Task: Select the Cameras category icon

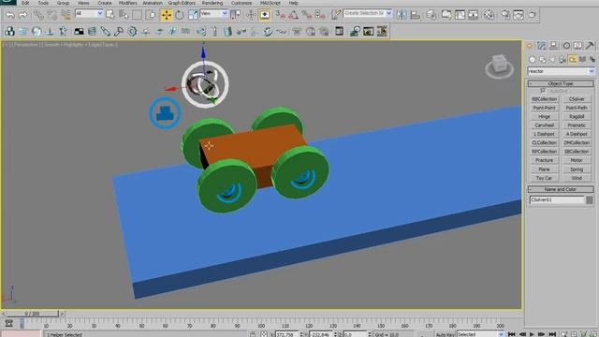Action: (x=562, y=59)
